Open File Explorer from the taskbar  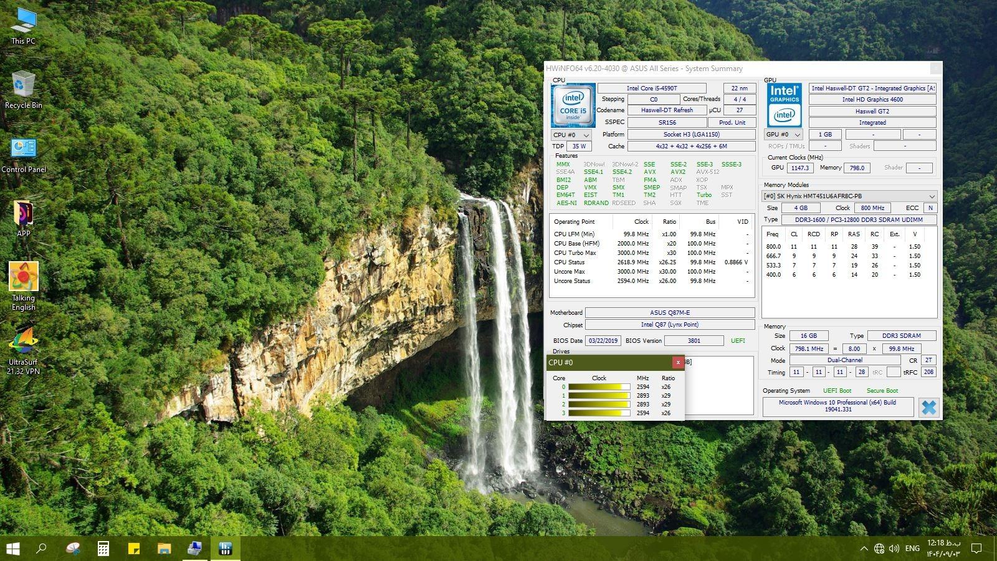[164, 549]
